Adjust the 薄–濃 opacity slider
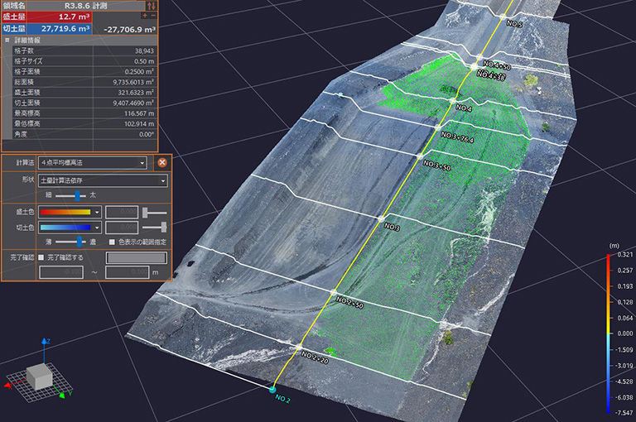Screen dimensions: 636x422 [79, 242]
